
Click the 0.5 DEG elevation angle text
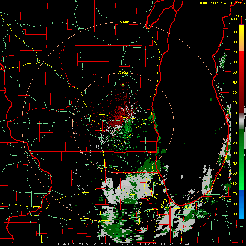(124, 244)
